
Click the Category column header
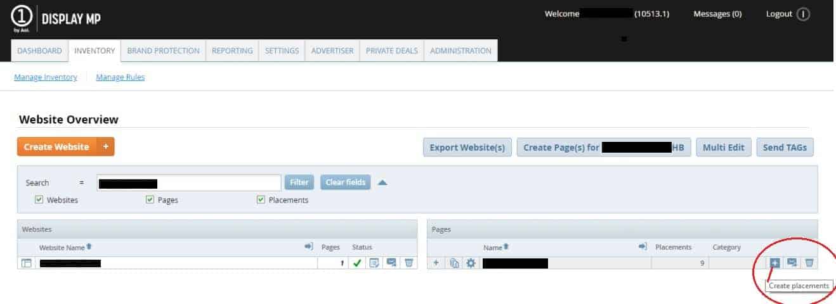(x=726, y=247)
